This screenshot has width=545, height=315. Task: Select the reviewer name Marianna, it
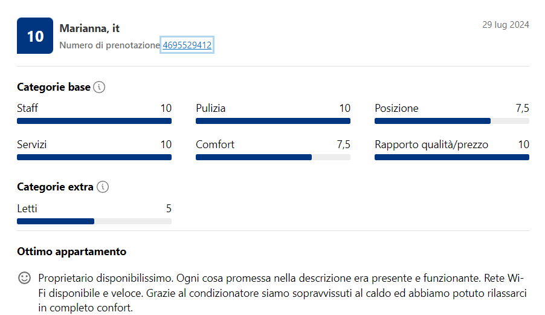[89, 28]
